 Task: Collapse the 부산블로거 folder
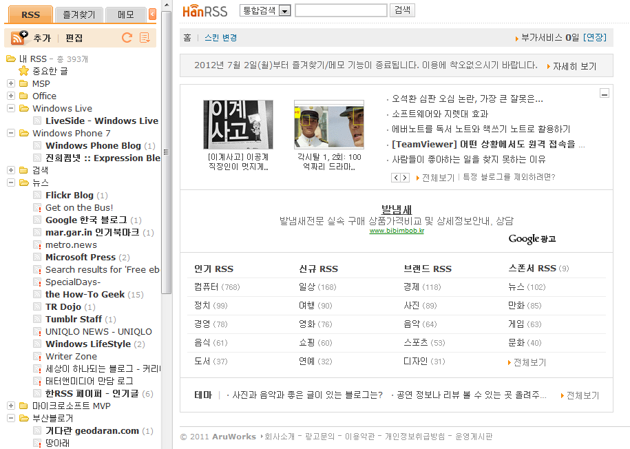pyautogui.click(x=11, y=418)
